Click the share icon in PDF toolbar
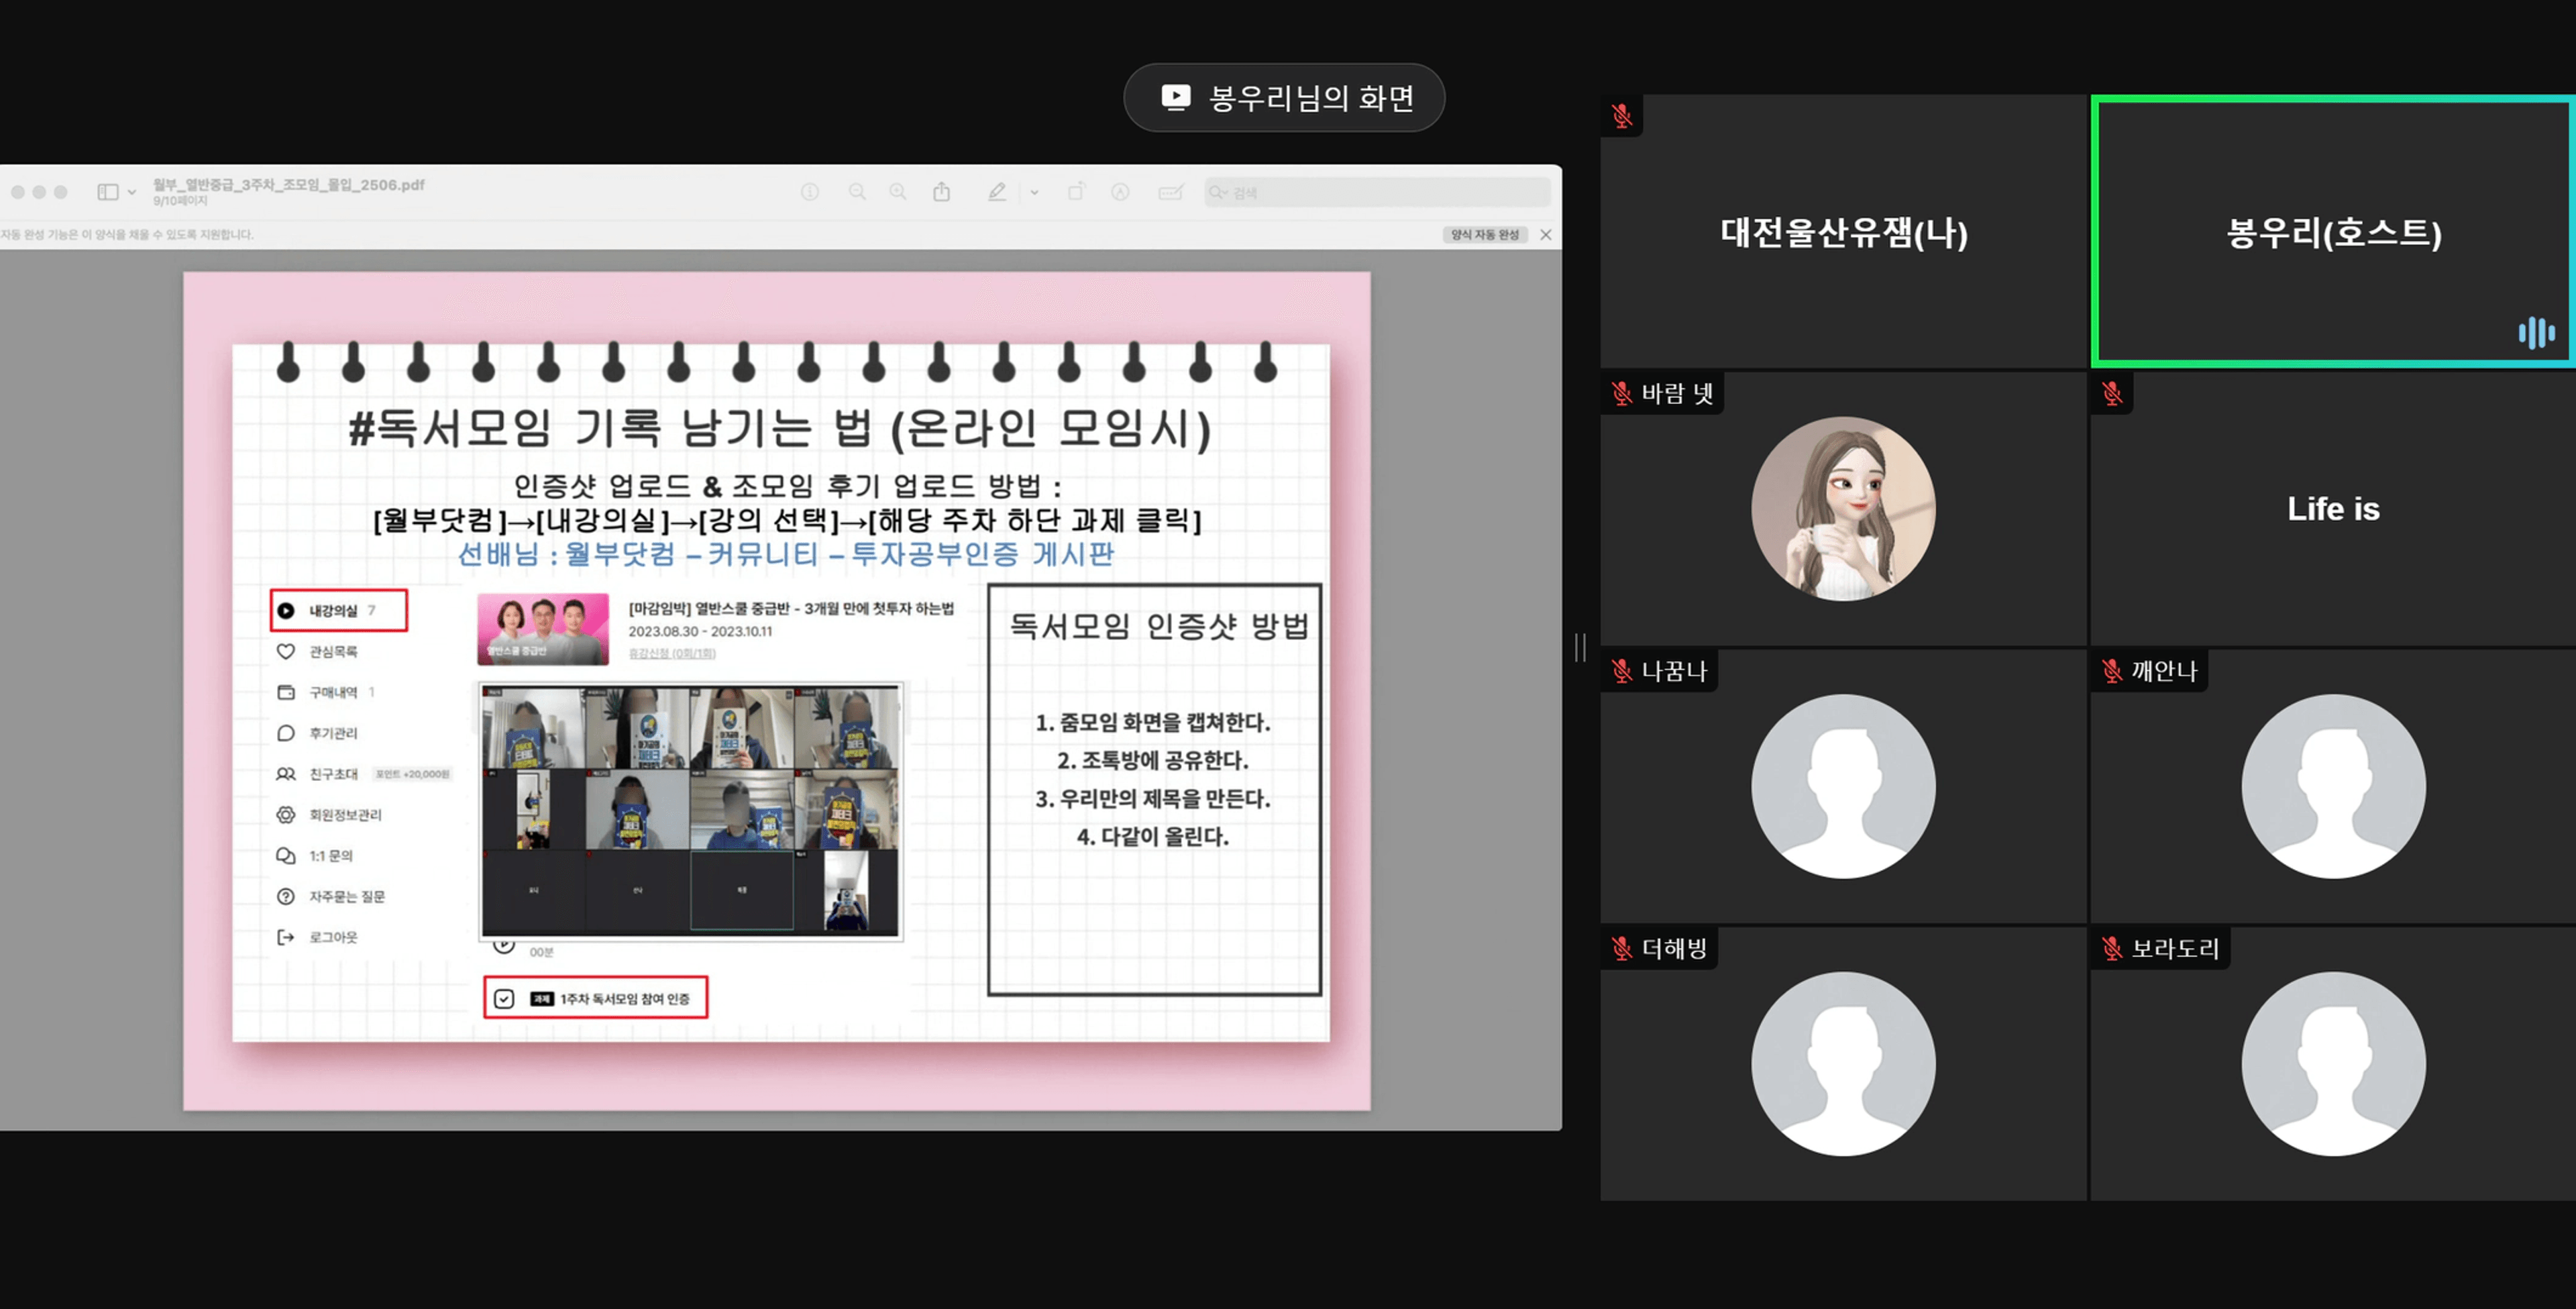 click(x=941, y=192)
